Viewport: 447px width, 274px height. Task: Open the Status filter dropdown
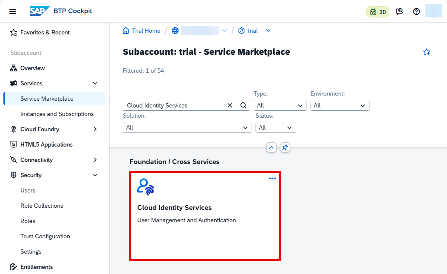(x=275, y=127)
